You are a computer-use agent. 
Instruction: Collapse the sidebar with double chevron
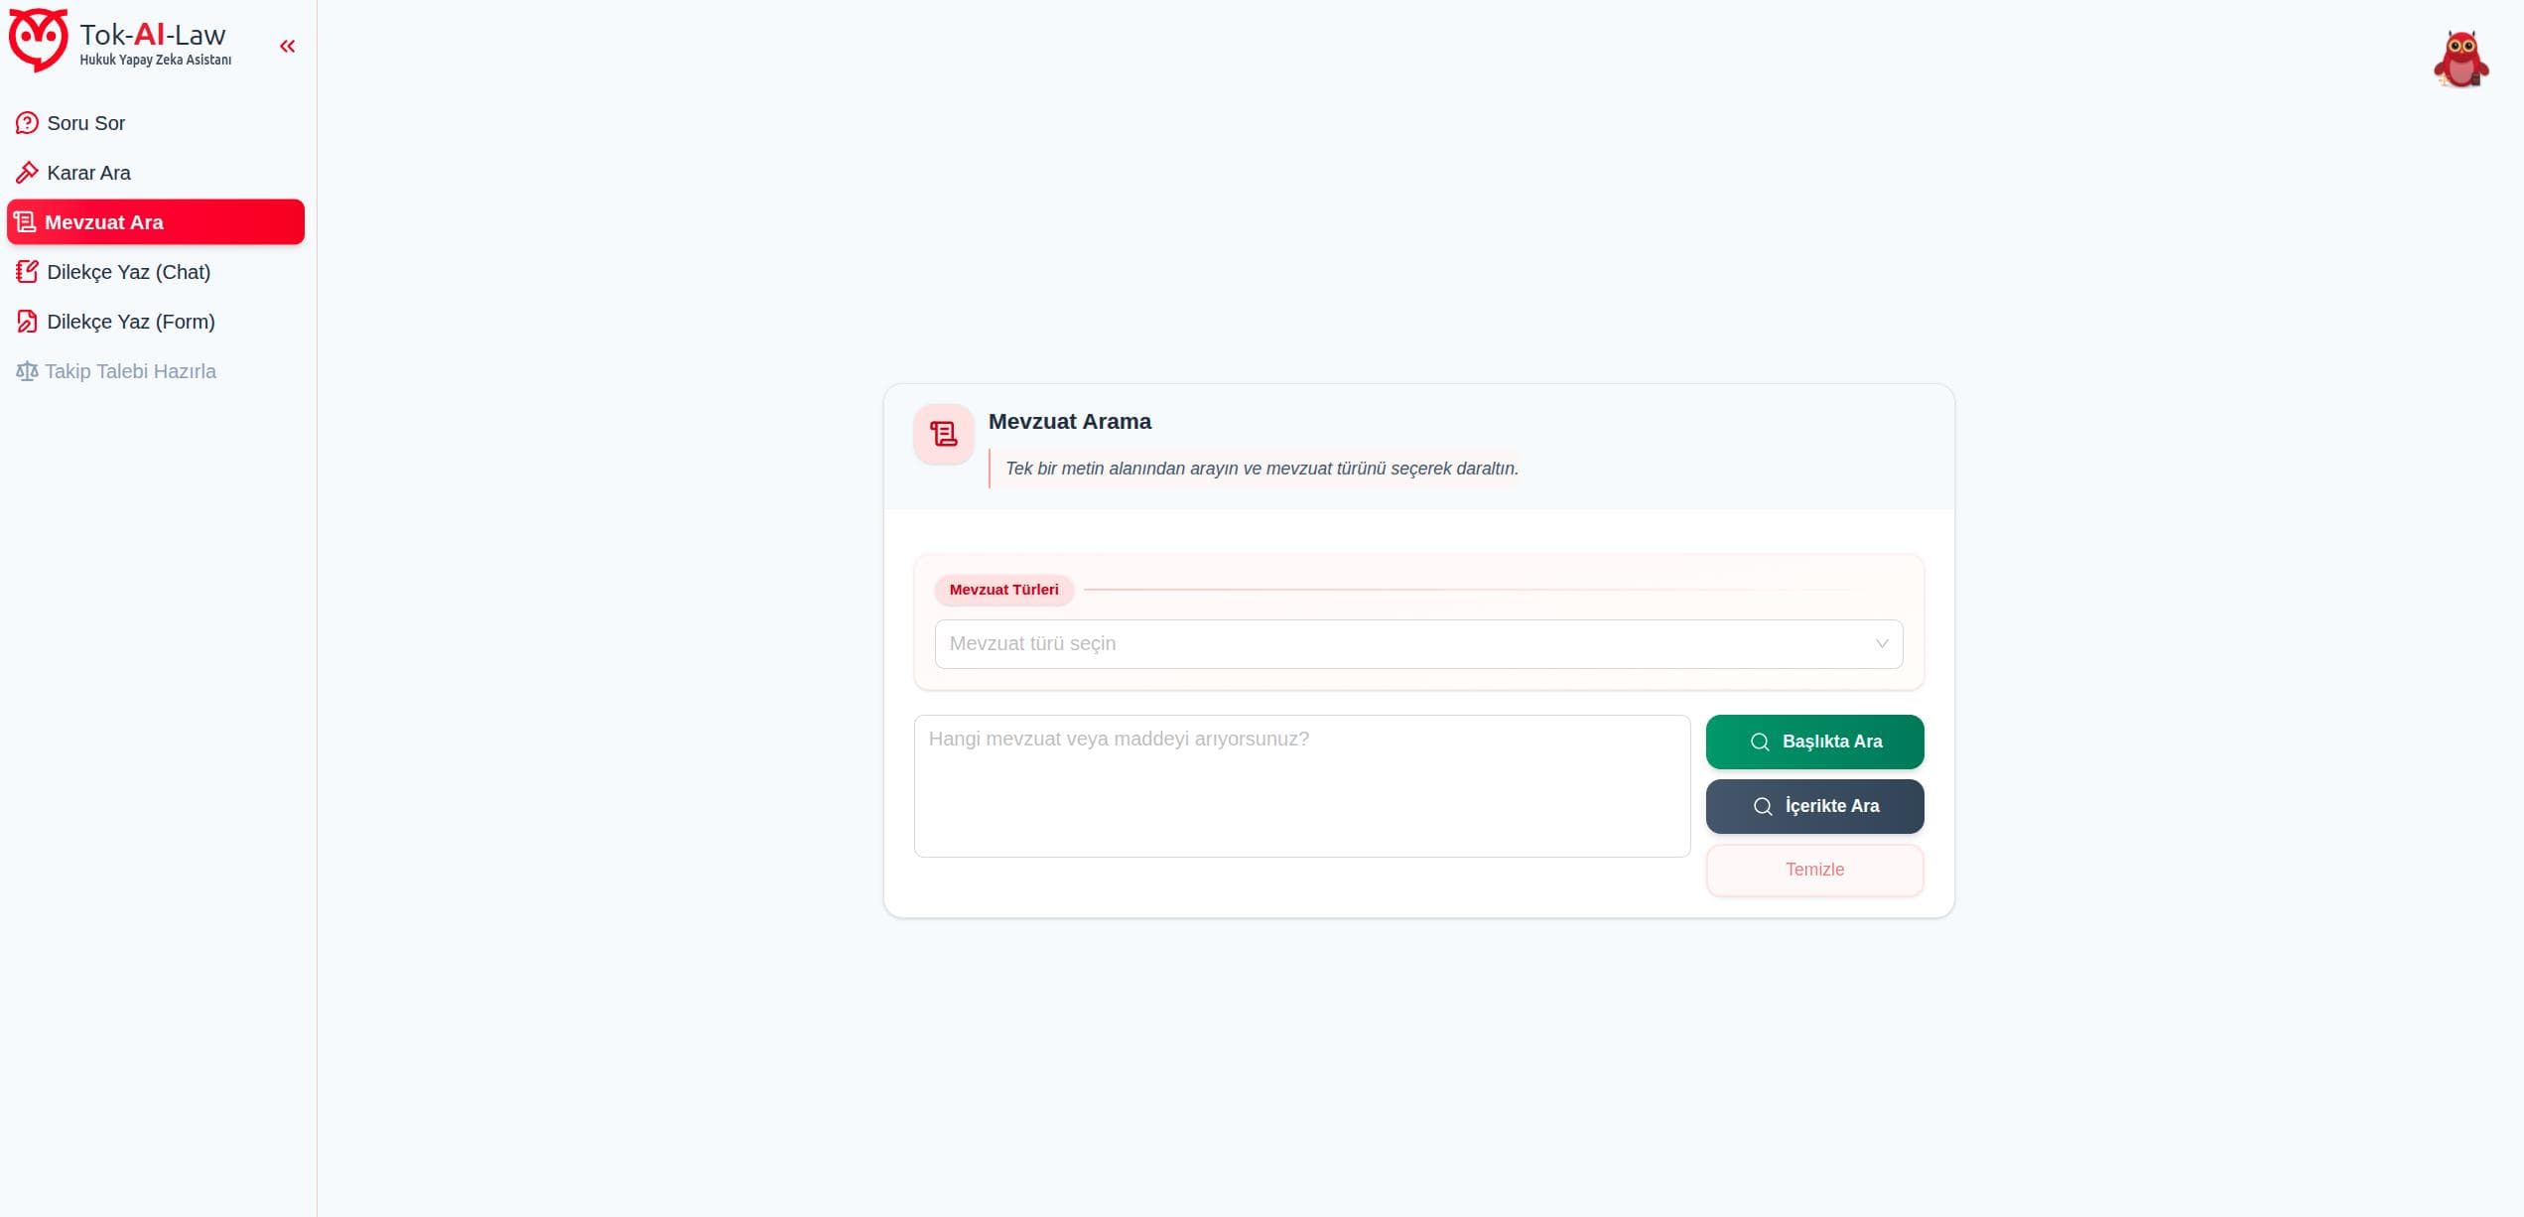(288, 47)
